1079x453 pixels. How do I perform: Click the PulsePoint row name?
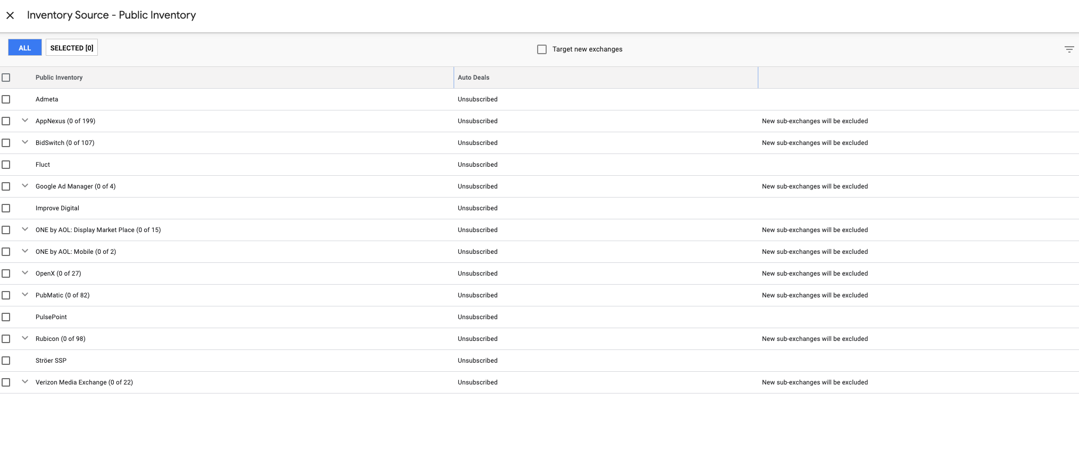coord(51,317)
